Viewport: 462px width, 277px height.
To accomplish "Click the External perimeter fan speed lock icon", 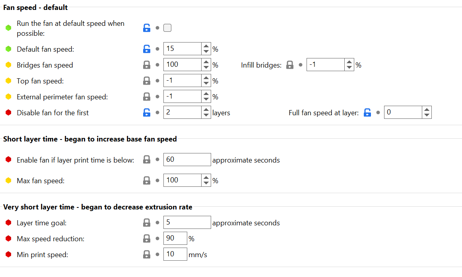I will (147, 97).
